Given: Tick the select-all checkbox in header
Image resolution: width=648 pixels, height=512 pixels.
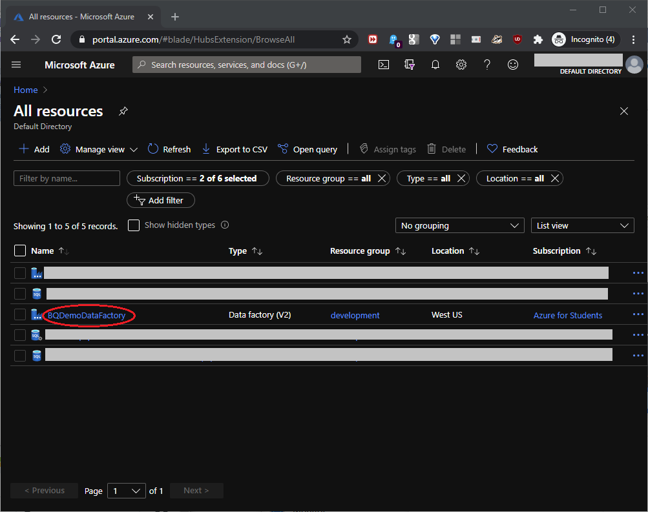Looking at the screenshot, I should point(20,251).
